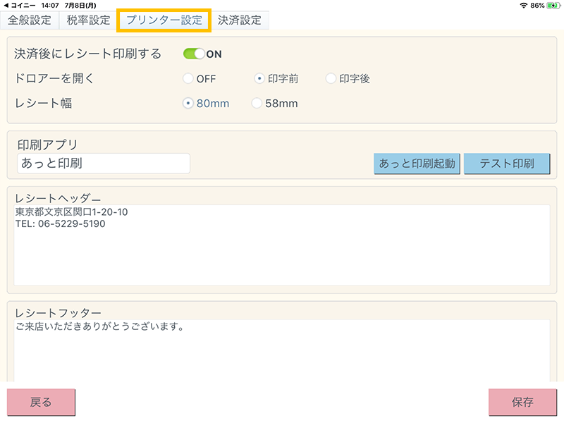564x423 pixels.
Task: Run テスト印刷 test print
Action: pyautogui.click(x=506, y=164)
